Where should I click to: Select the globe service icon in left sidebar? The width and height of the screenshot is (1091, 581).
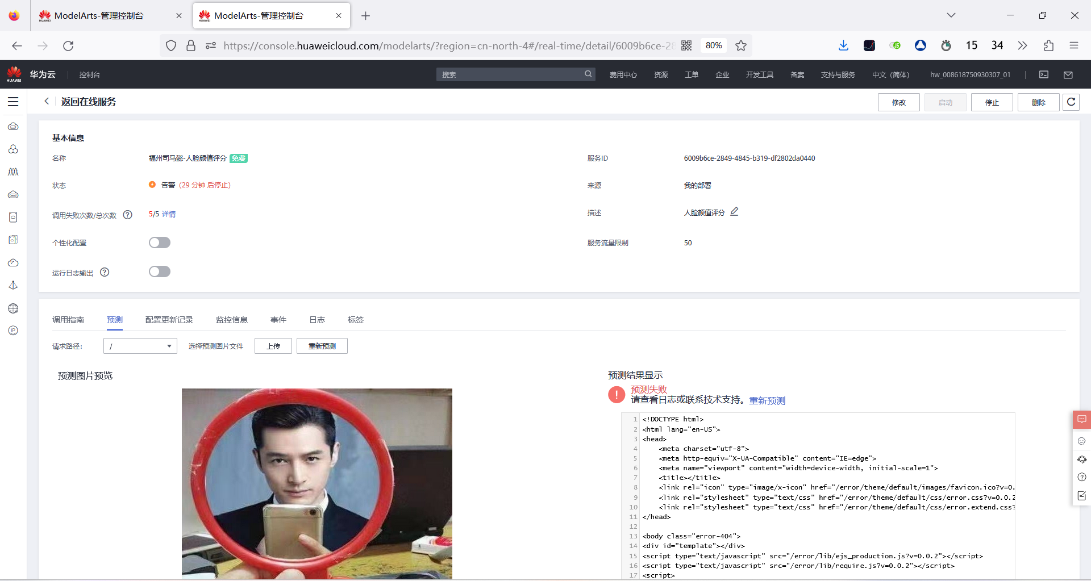click(x=13, y=308)
